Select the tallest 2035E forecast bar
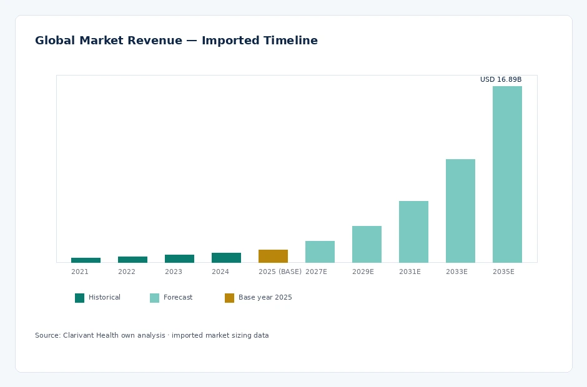The height and width of the screenshot is (387, 587). (x=507, y=174)
